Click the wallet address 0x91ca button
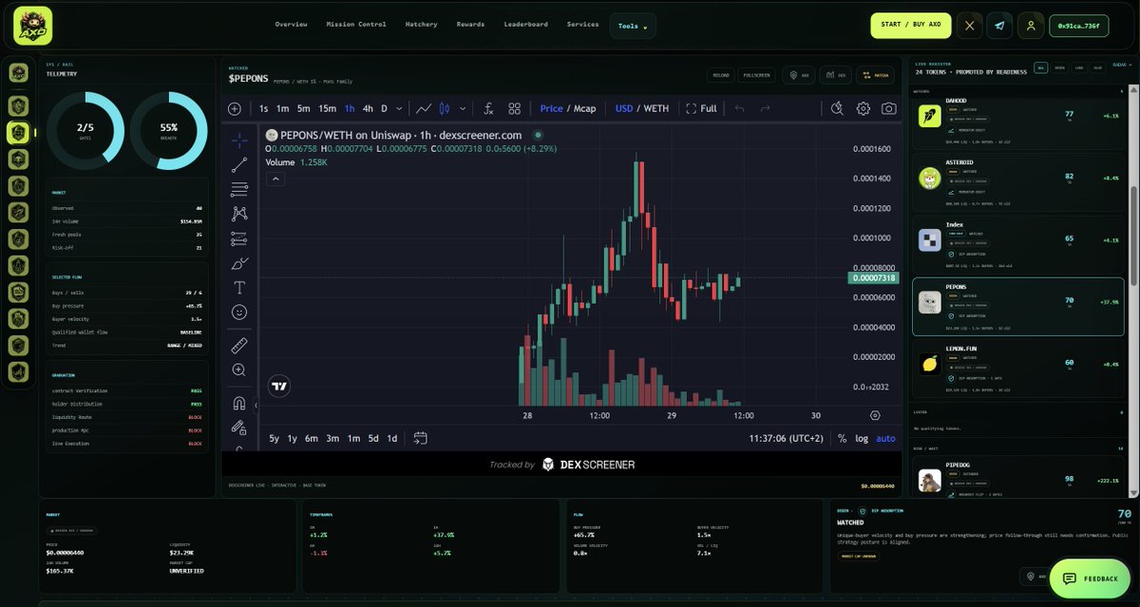Image resolution: width=1140 pixels, height=607 pixels. [x=1078, y=26]
